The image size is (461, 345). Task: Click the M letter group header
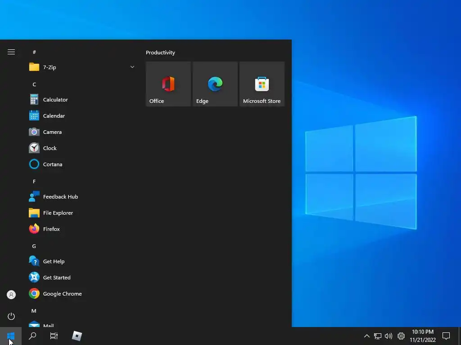click(34, 311)
